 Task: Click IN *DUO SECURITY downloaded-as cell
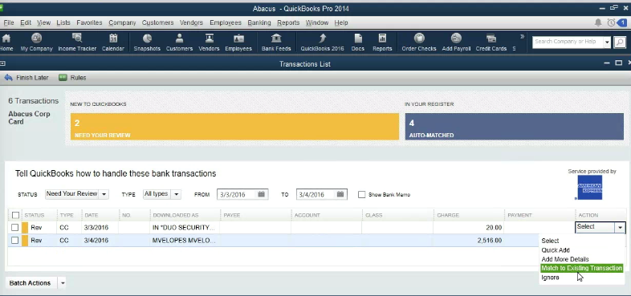click(185, 228)
